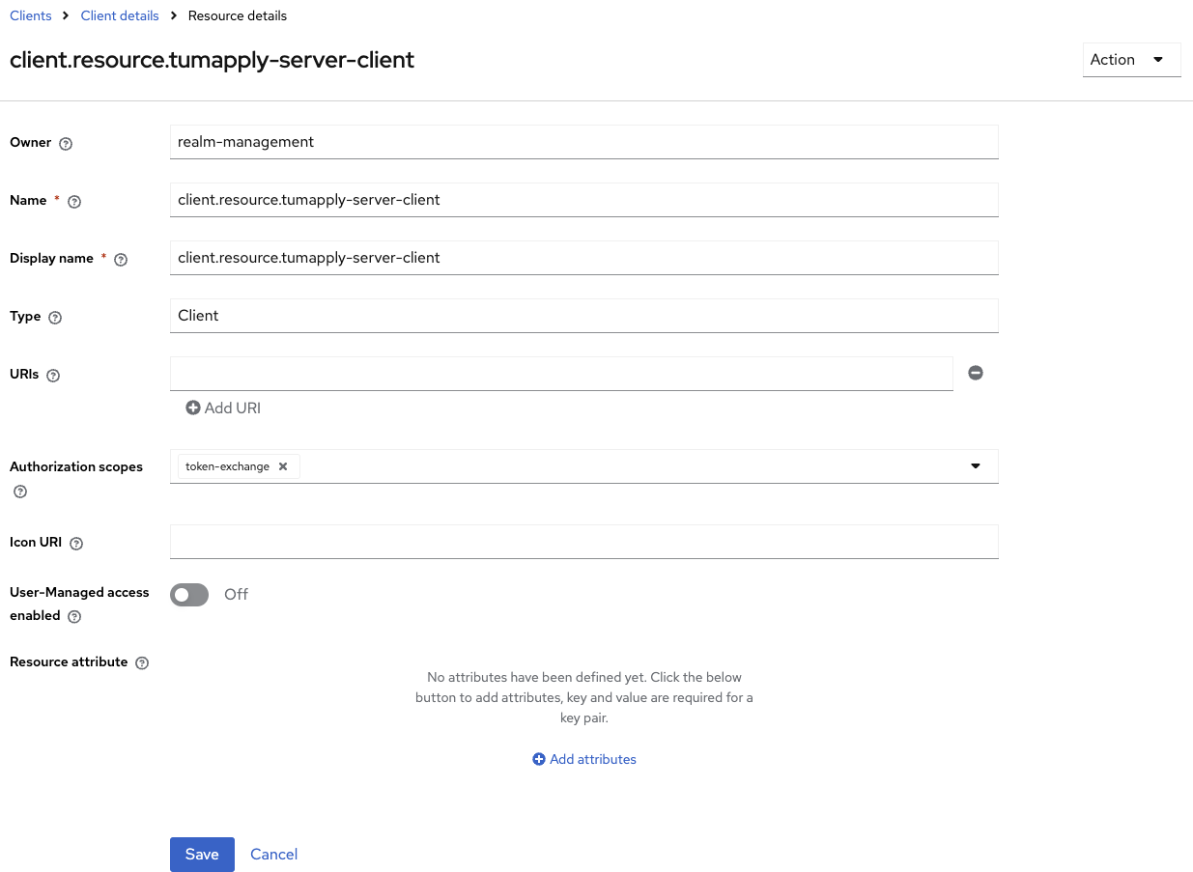
Task: Navigate to Client details breadcrumb
Action: click(x=120, y=15)
